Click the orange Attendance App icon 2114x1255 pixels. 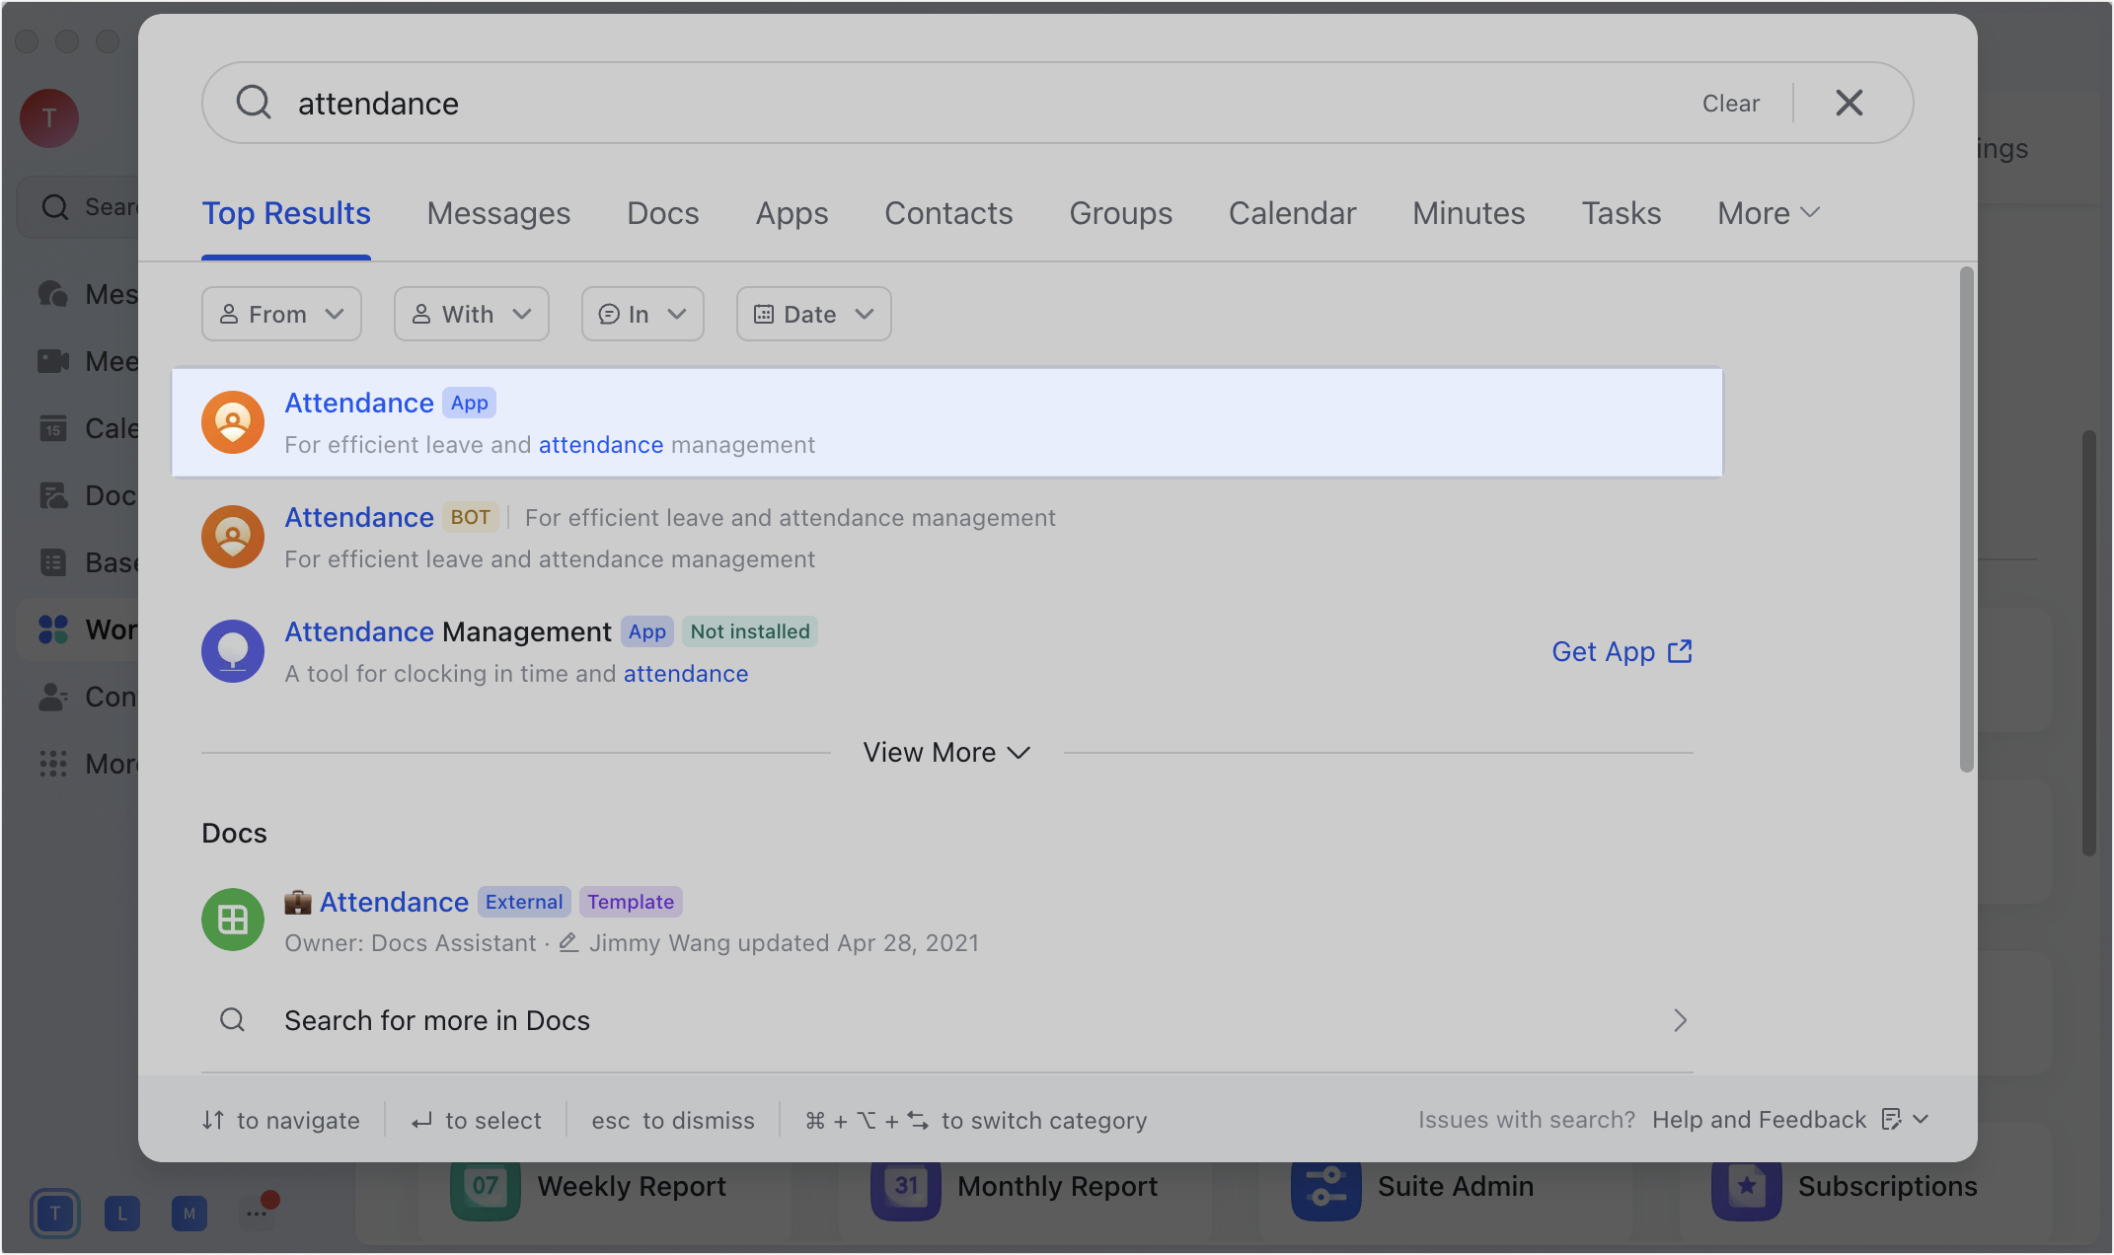[x=233, y=422]
